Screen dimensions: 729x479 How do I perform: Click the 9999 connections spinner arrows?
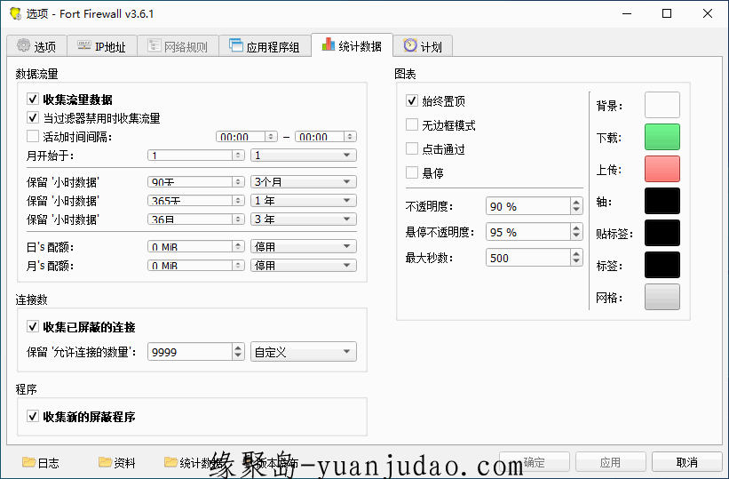point(238,352)
